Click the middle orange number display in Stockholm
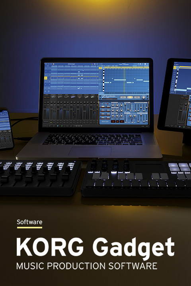This screenshot has height=286, width=191. click(x=117, y=121)
